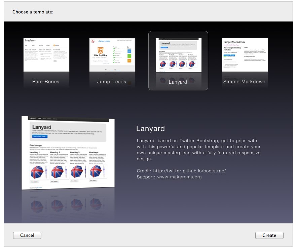Viewport: 297px width, 252px height.
Task: Click the Lanyard label under selected thumbnail
Action: tap(178, 82)
